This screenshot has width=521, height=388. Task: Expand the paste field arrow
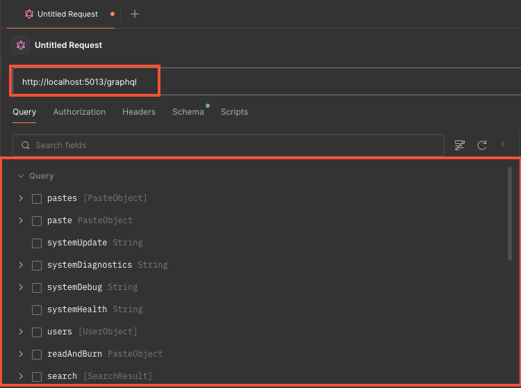(21, 220)
